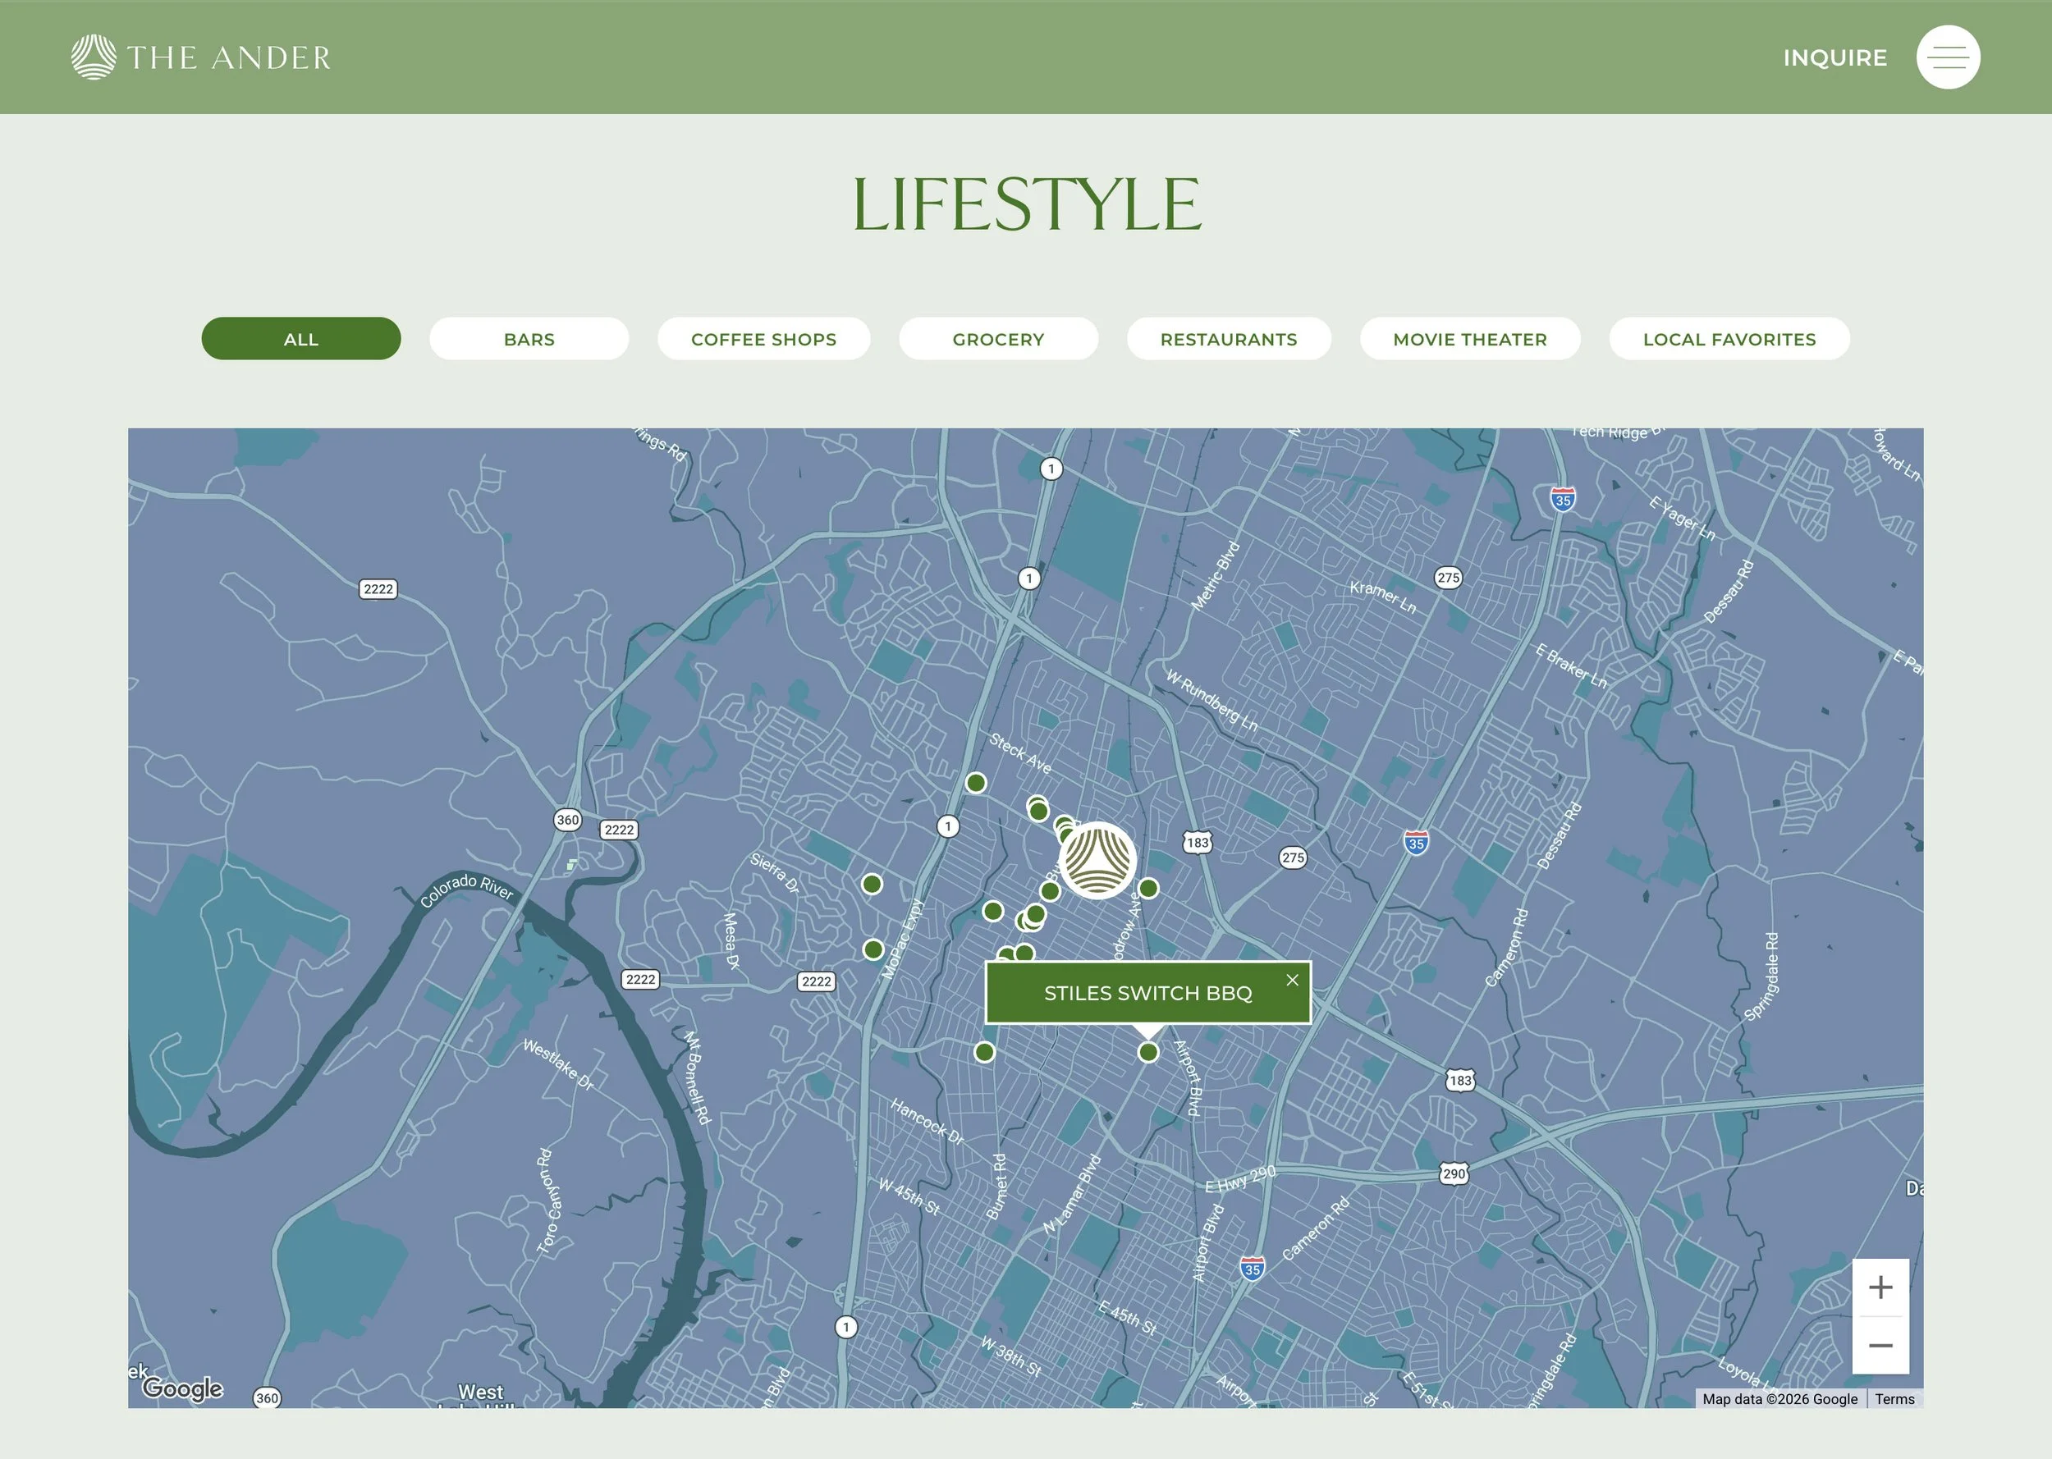Click the Inquire link
This screenshot has height=1459, width=2052.
coord(1834,57)
